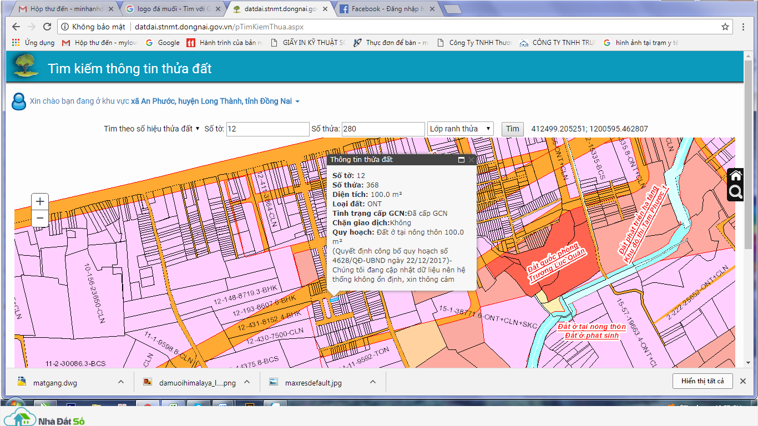Click the map home icon
This screenshot has height=426, width=758.
(736, 176)
